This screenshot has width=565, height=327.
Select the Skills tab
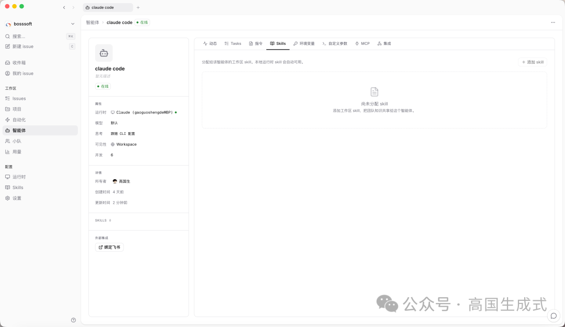(278, 43)
